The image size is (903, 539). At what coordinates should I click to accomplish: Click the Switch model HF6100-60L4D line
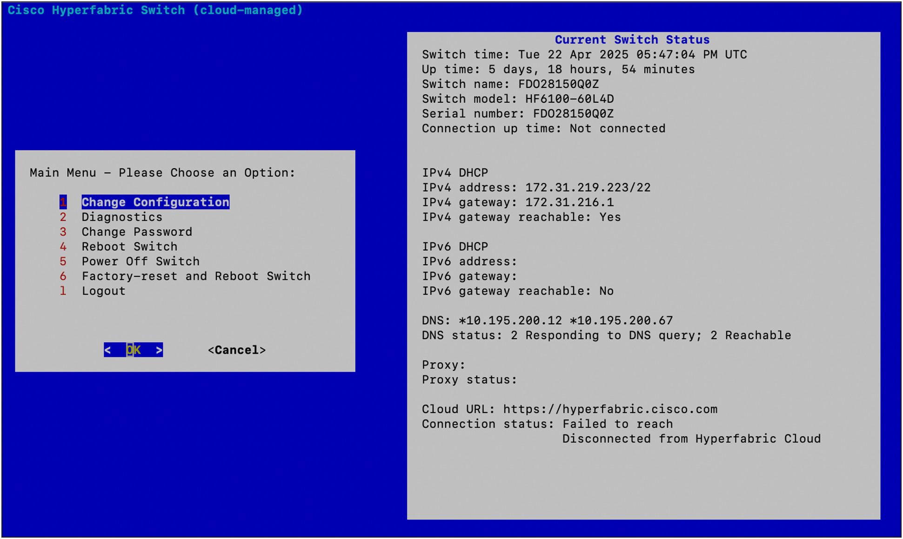pyautogui.click(x=518, y=99)
